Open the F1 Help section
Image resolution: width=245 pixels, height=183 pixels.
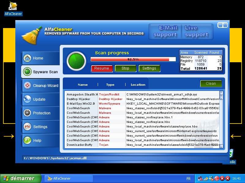coord(40,140)
